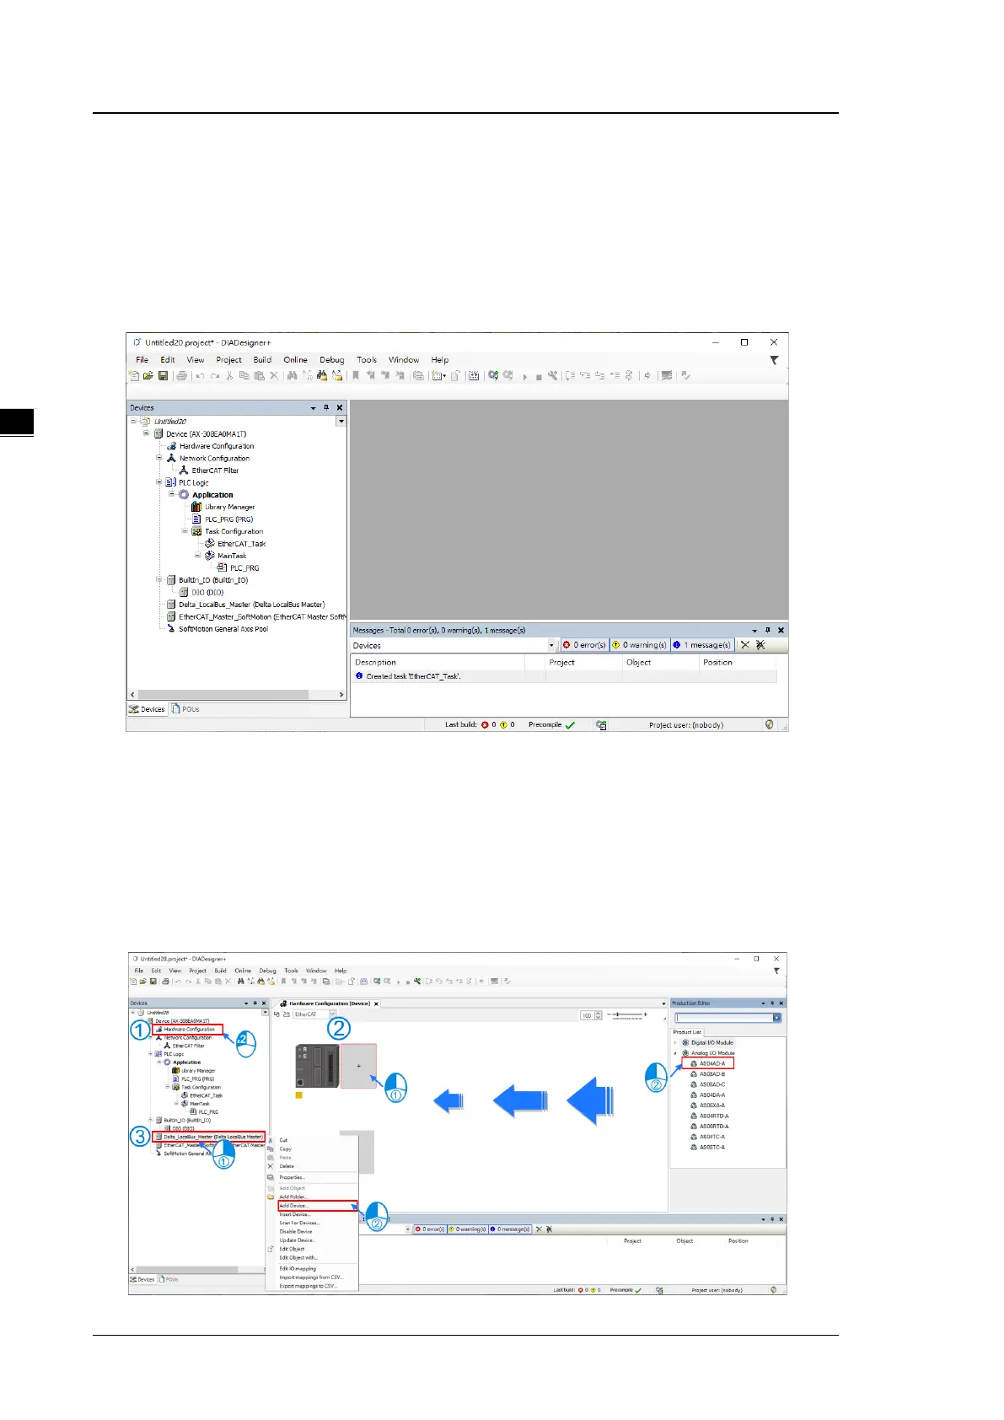
Task: Collapse PLC Logic node in Untitled20 tree
Action: (x=158, y=482)
